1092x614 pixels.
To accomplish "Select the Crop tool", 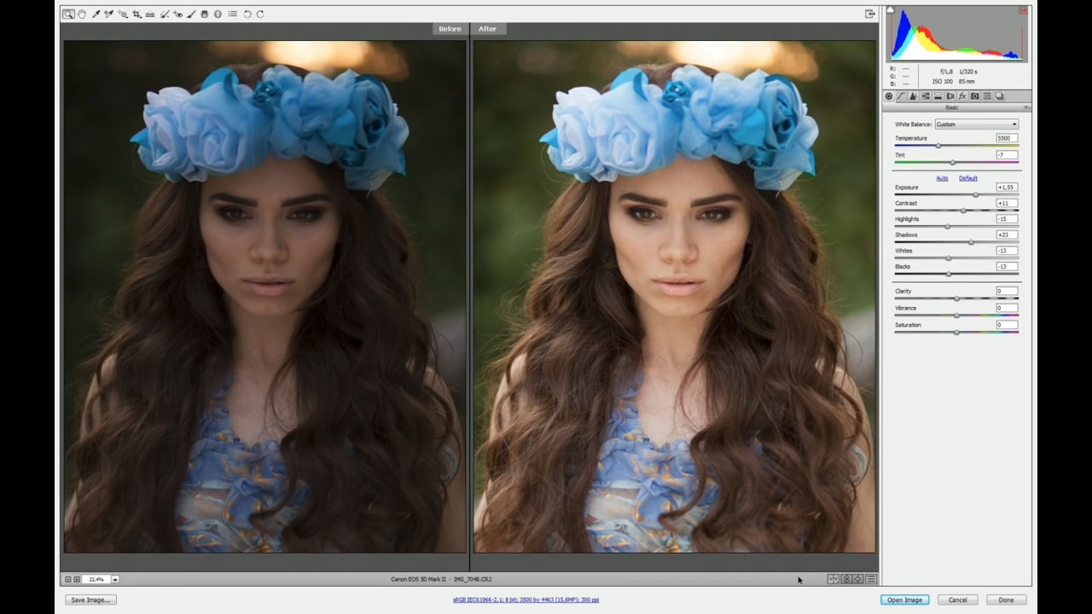I will click(x=136, y=14).
